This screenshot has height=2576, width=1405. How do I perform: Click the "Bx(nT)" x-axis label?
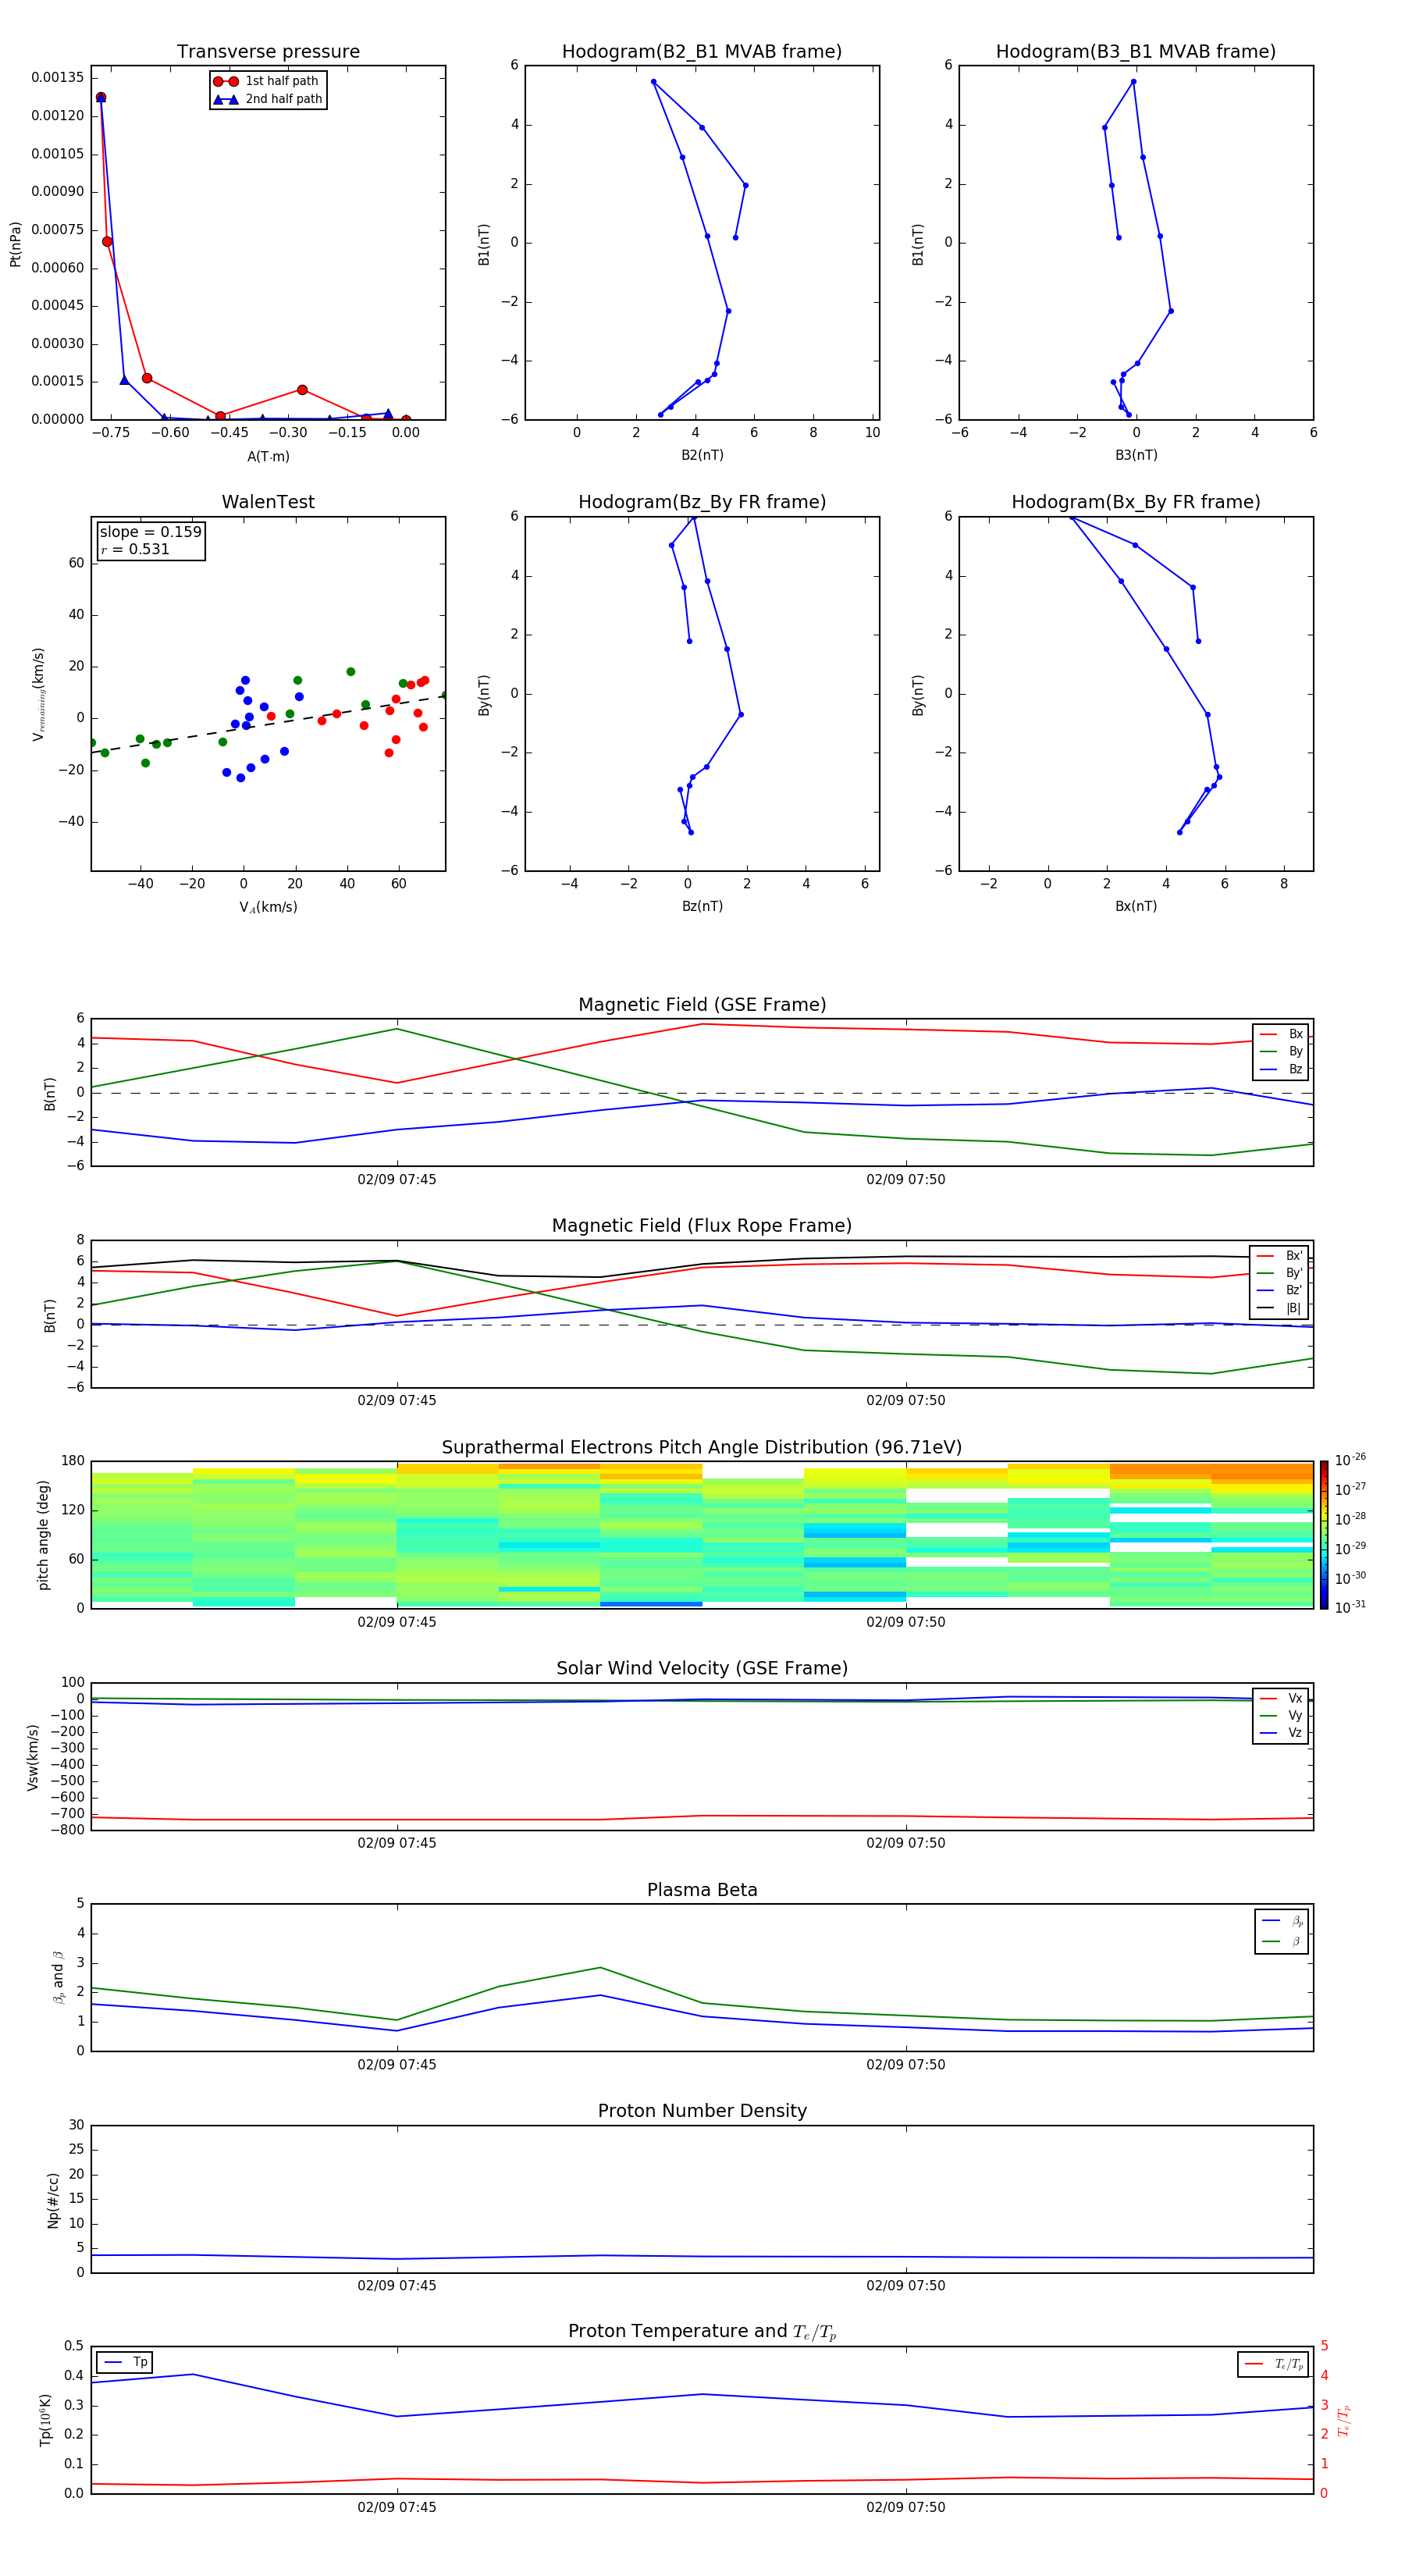pos(1136,906)
